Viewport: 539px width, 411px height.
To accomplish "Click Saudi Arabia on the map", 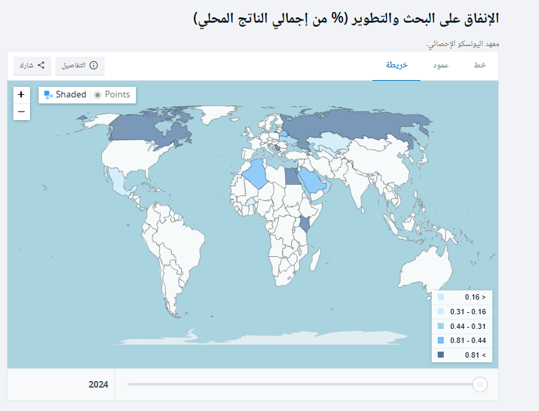I will pos(312,181).
